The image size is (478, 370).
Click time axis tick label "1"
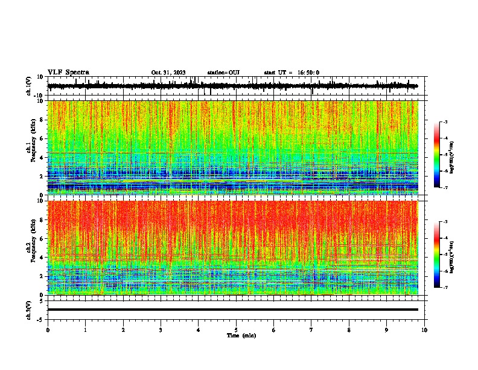tap(85, 330)
